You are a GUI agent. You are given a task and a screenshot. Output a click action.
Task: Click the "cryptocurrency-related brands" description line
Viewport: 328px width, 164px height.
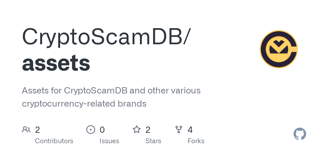click(x=84, y=104)
